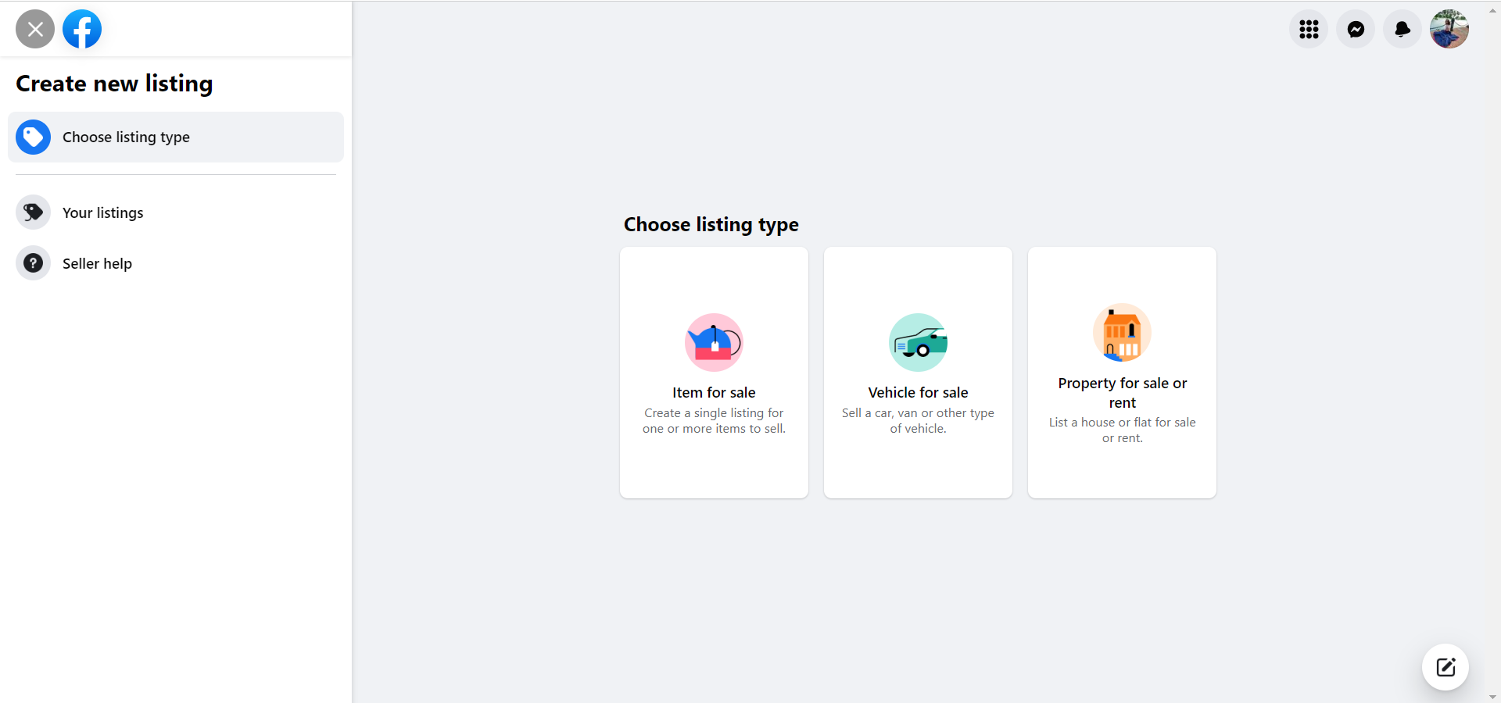Click the new message compose button
The height and width of the screenshot is (703, 1501).
click(x=1445, y=667)
